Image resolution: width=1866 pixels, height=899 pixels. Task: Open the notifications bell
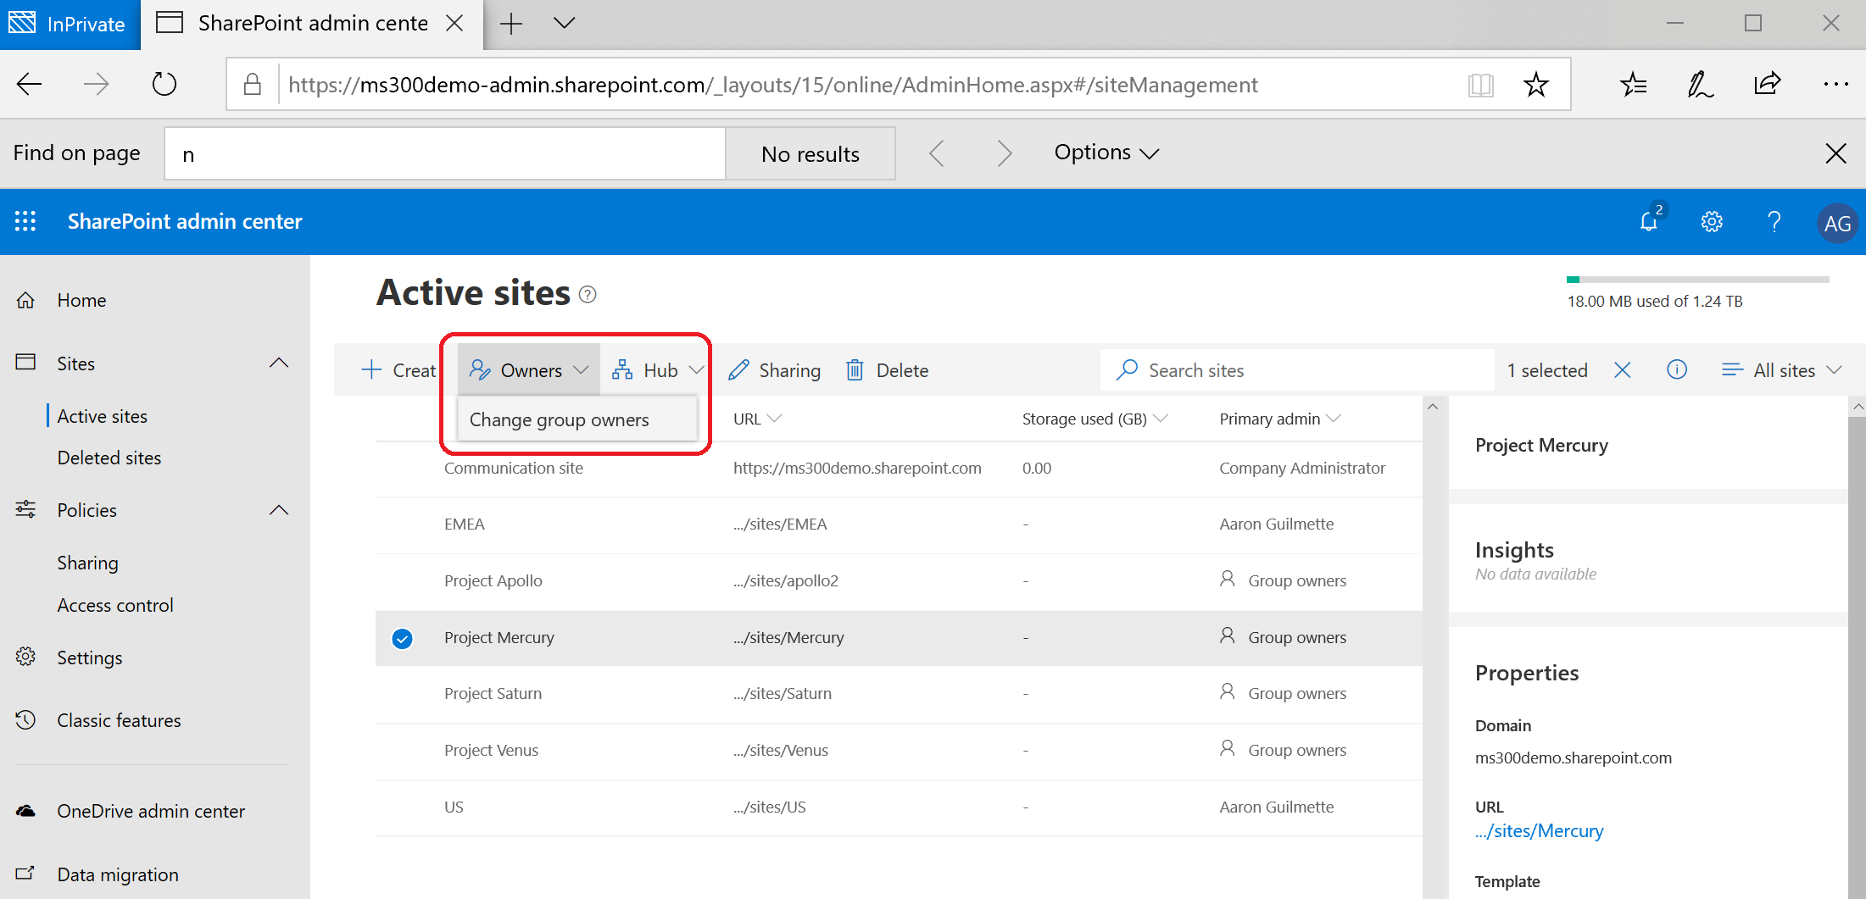pos(1649,221)
